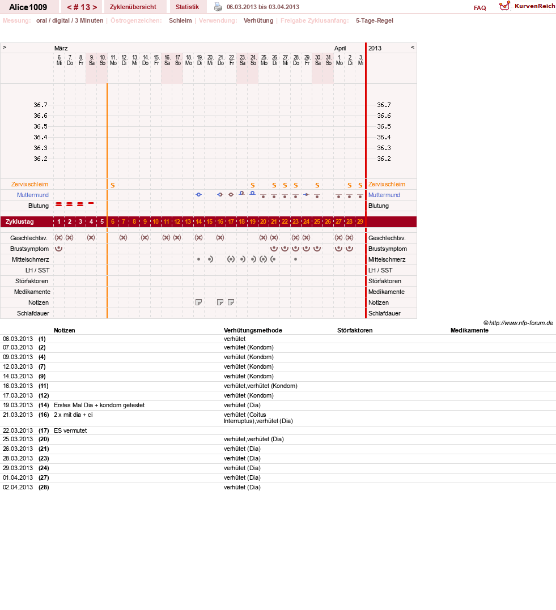Click the Zervixschleim S marker on cycle day 6

click(x=113, y=185)
